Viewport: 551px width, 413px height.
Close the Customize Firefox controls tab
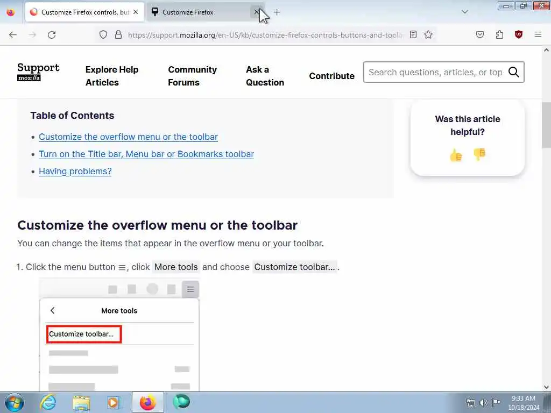click(136, 12)
